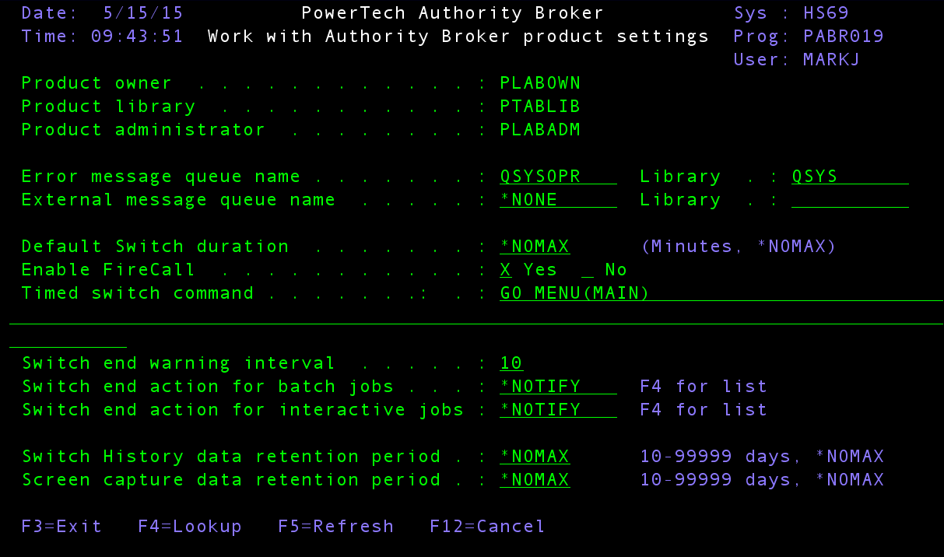Click the user name MARKJ
Screen dimensions: 944x557
833,60
